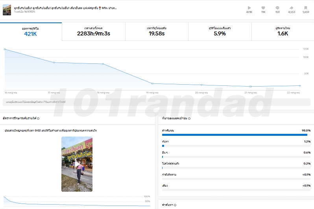This screenshot has height=209, width=314.
Task: Open the average watch time 19.58s tab
Action: (157, 31)
